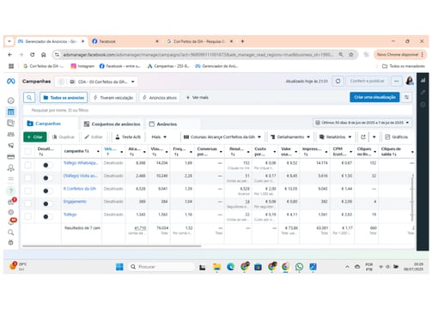Click the Gráficos button

(x=397, y=137)
